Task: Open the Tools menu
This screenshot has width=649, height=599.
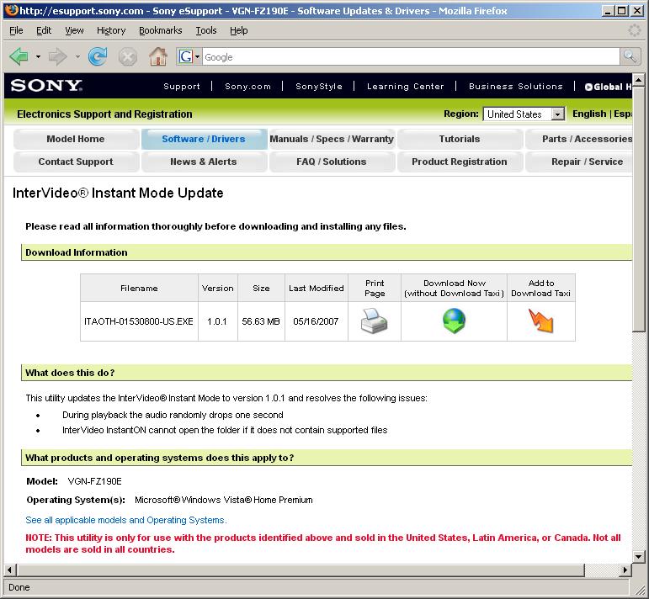Action: point(206,30)
